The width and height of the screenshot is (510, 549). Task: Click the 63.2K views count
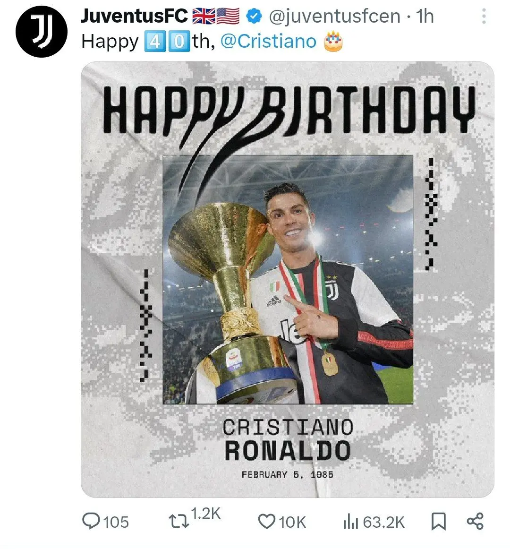pyautogui.click(x=384, y=522)
